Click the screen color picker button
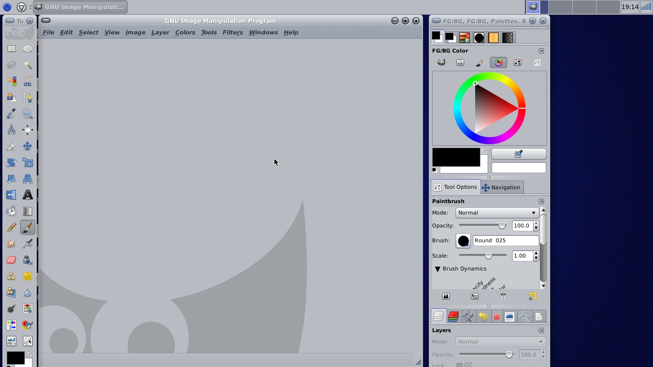The image size is (653, 367). (519, 154)
